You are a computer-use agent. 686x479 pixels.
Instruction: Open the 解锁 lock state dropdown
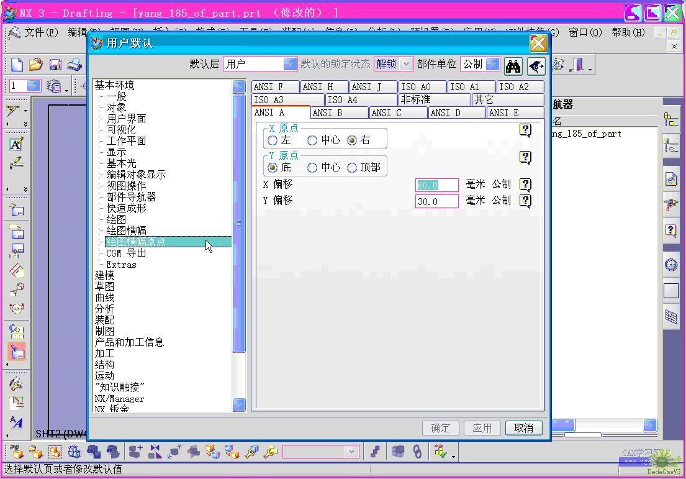coord(407,64)
